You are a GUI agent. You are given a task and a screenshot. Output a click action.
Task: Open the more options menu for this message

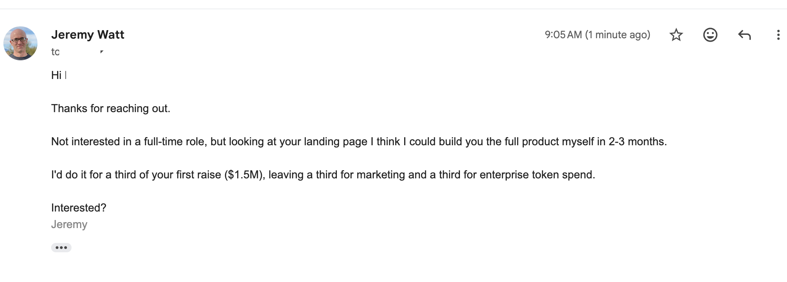pyautogui.click(x=779, y=35)
